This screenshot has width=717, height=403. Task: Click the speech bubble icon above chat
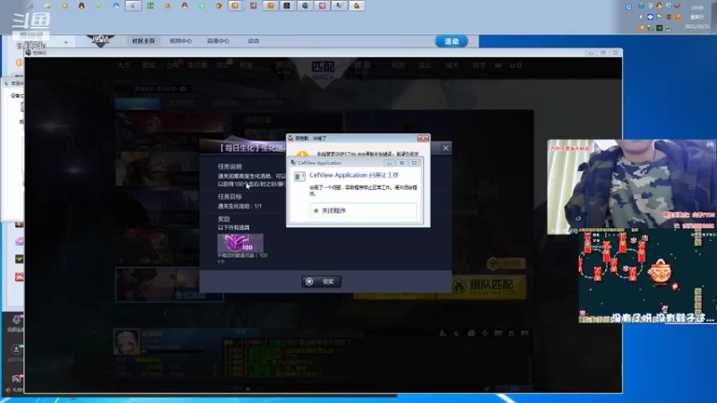coord(471,333)
